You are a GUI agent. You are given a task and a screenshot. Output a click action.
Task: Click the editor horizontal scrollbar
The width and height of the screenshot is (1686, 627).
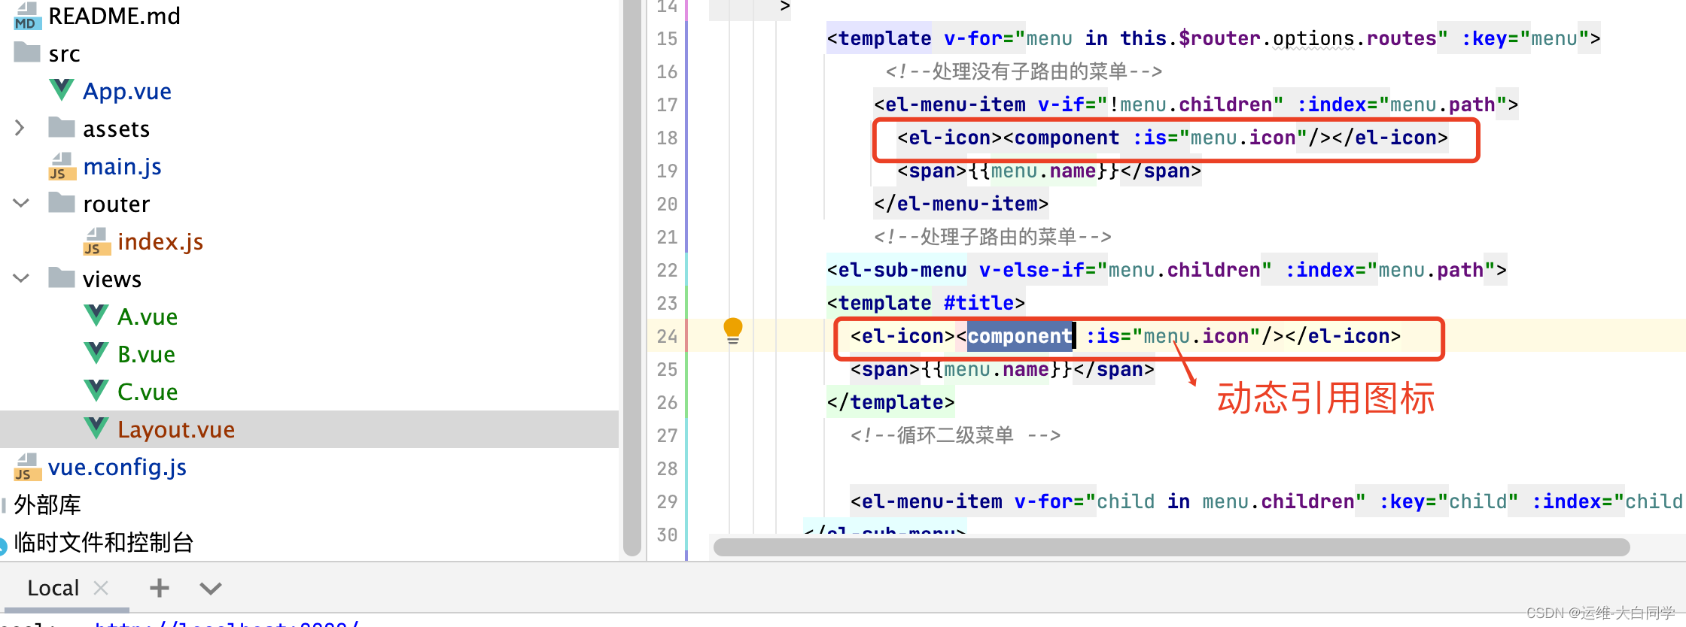tap(1171, 547)
